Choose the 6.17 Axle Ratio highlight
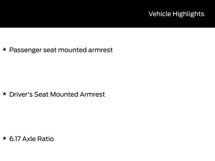Viewport: 215px width, 161px height. coord(32,139)
